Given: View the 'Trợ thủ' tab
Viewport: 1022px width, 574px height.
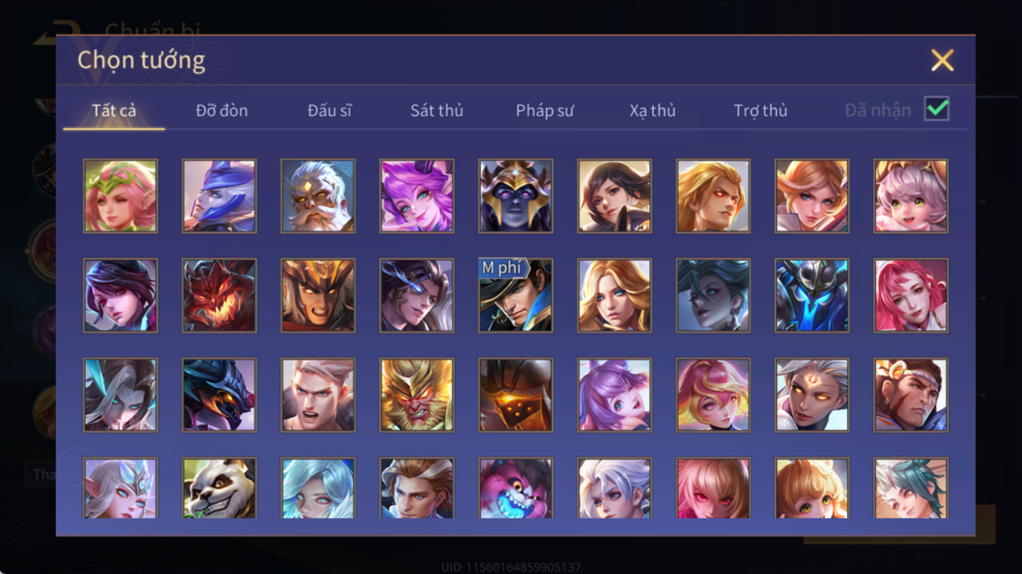Looking at the screenshot, I should (761, 111).
